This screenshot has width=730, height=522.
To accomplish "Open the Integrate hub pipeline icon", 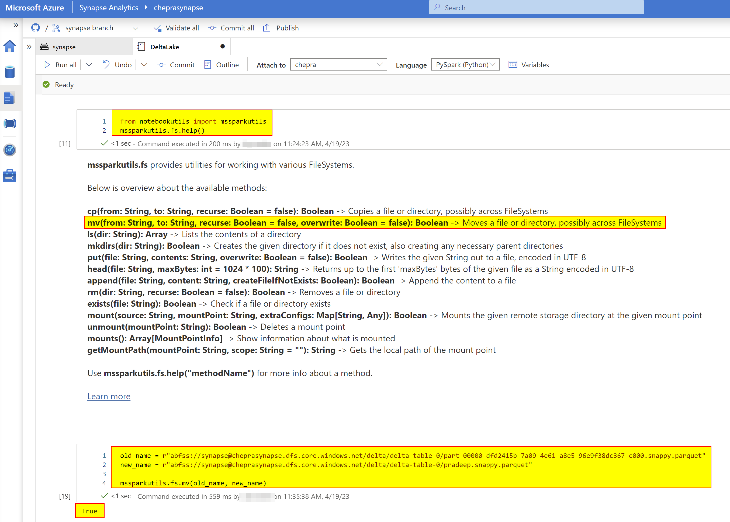I will click(x=10, y=123).
